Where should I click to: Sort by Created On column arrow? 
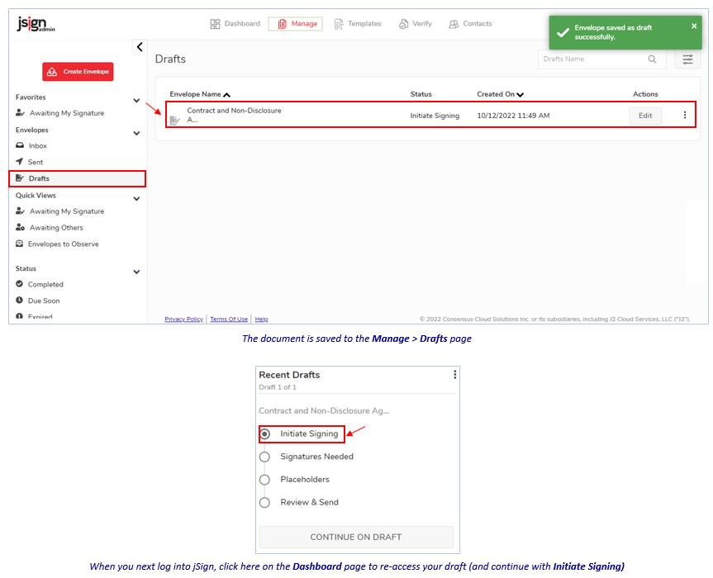[x=520, y=95]
